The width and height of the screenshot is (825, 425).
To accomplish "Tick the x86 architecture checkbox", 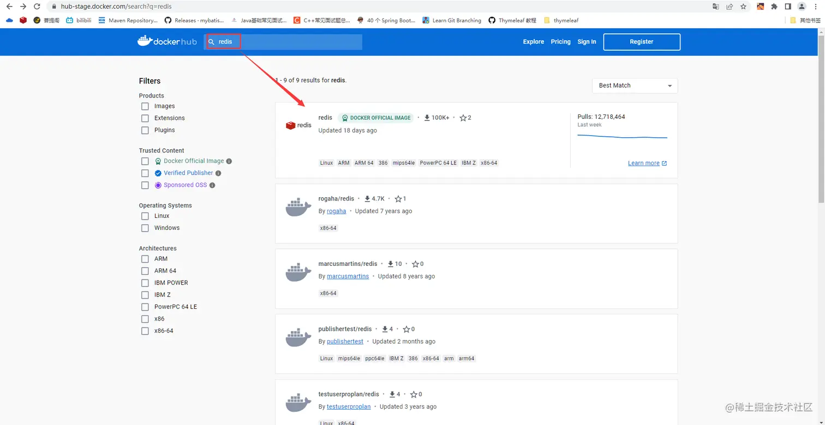I will coord(145,319).
